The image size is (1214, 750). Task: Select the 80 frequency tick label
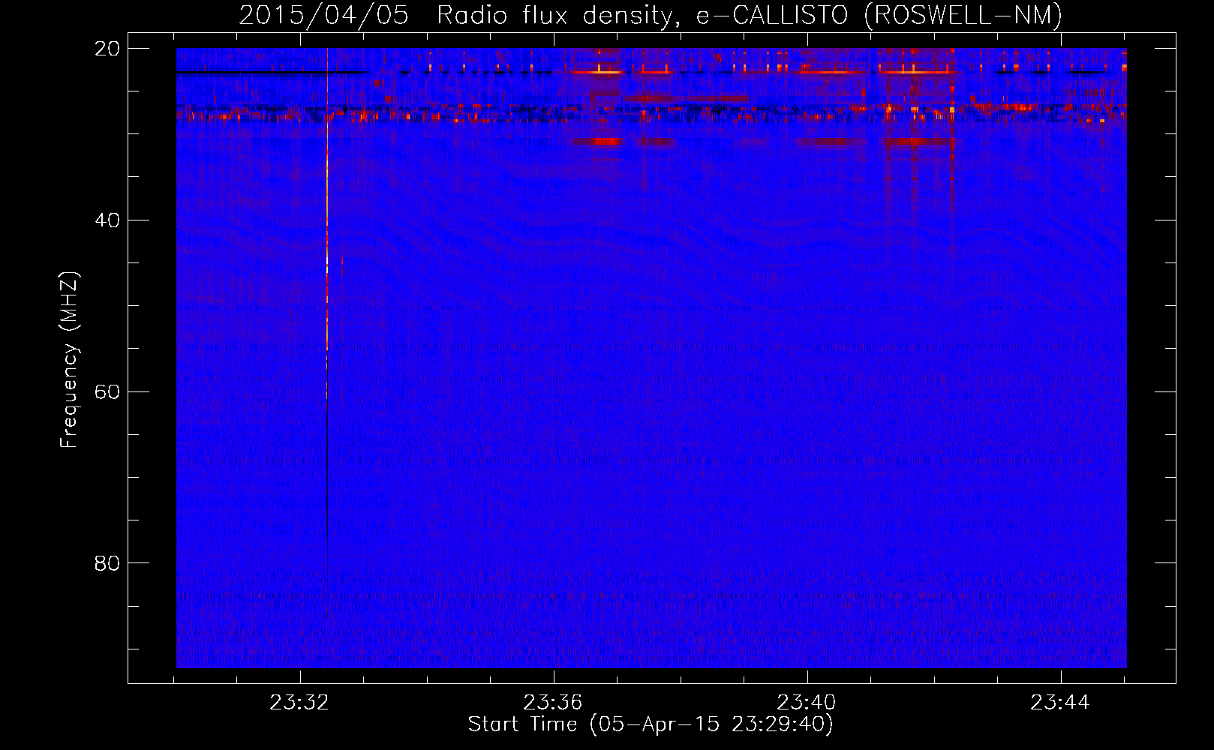point(107,563)
